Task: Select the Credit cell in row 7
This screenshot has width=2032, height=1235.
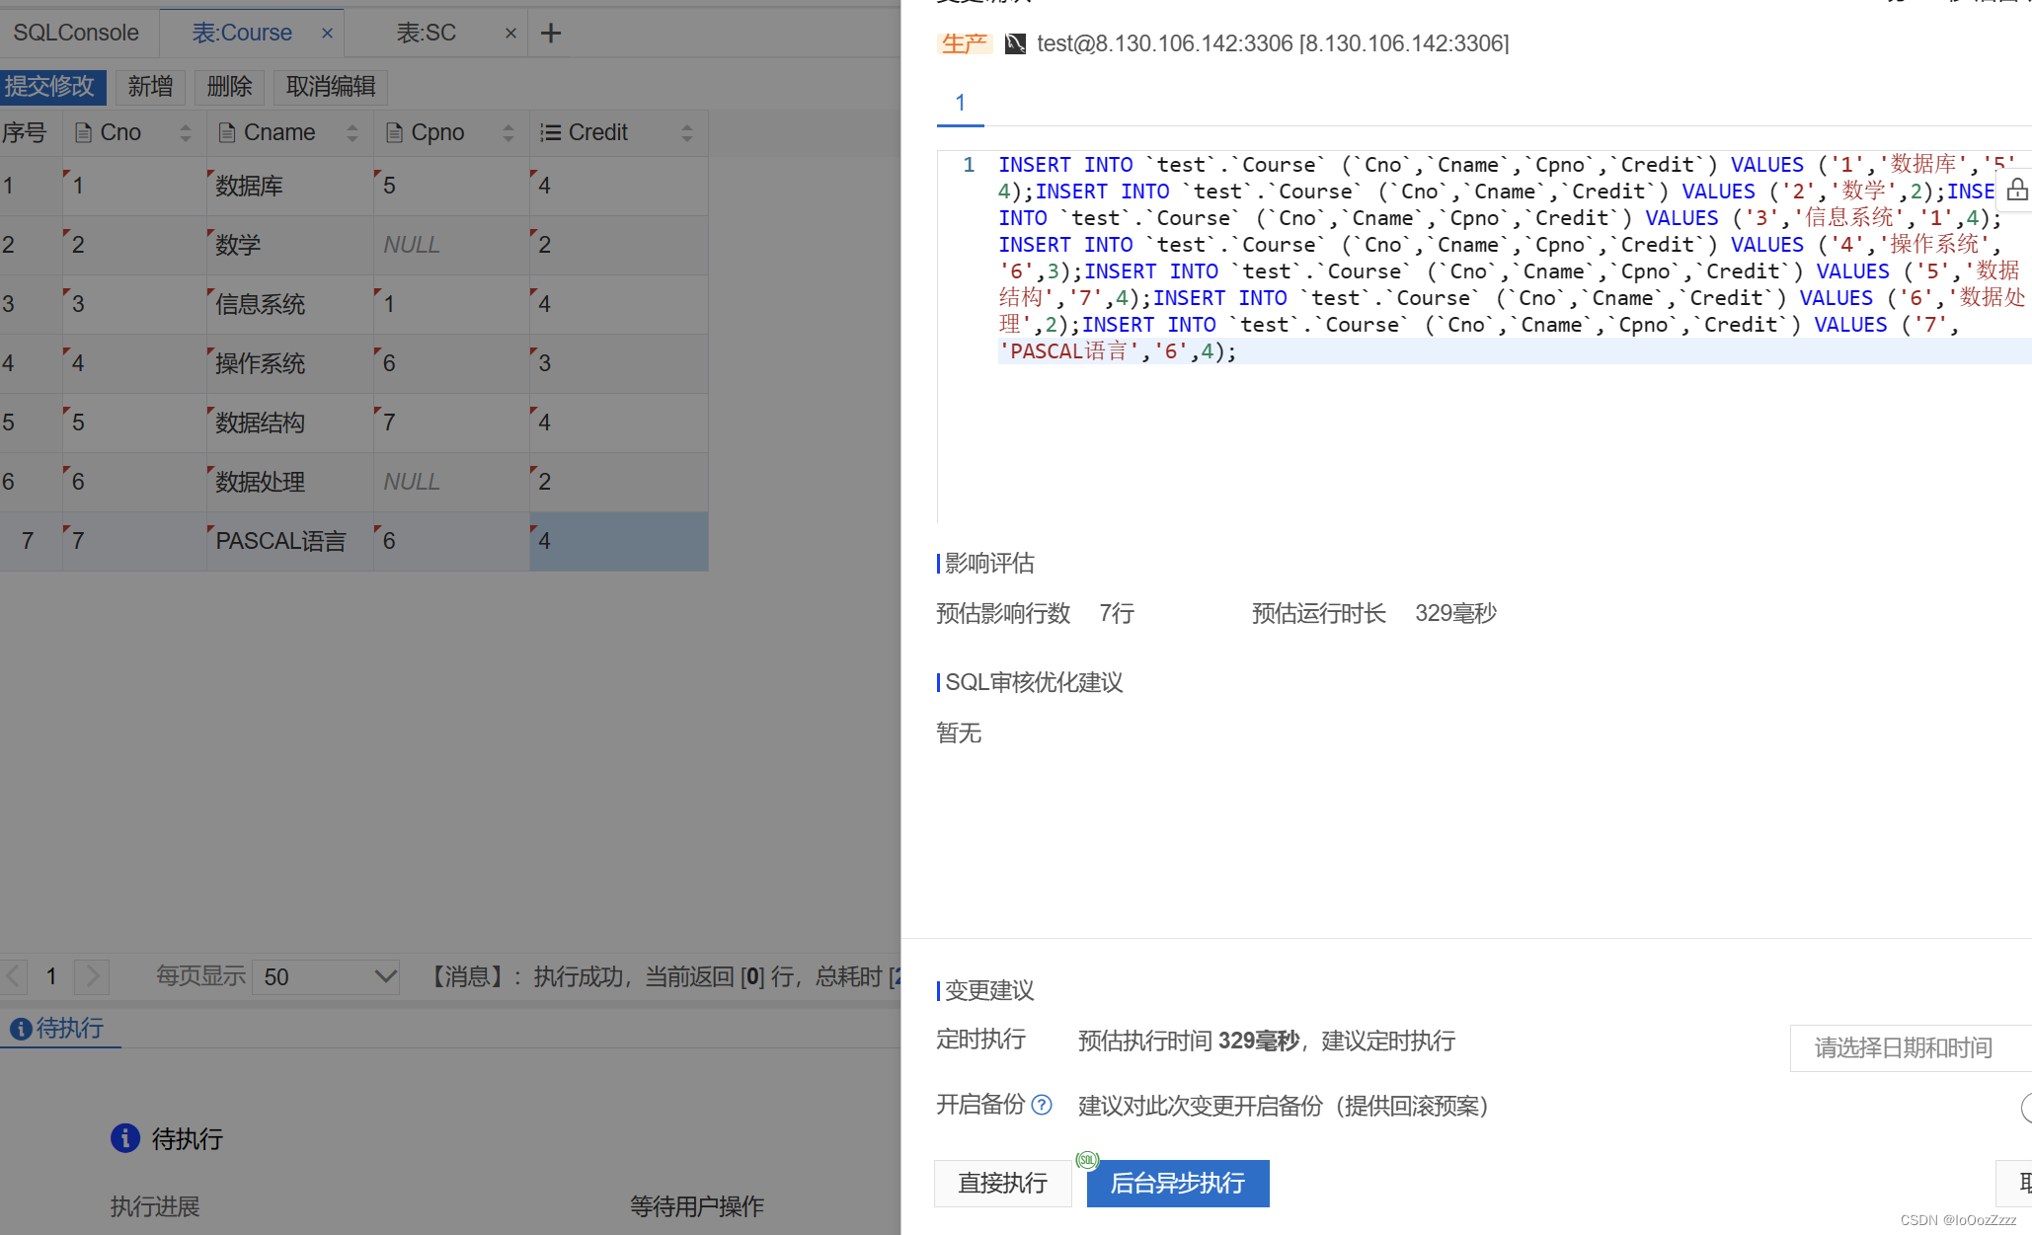Action: click(x=618, y=541)
